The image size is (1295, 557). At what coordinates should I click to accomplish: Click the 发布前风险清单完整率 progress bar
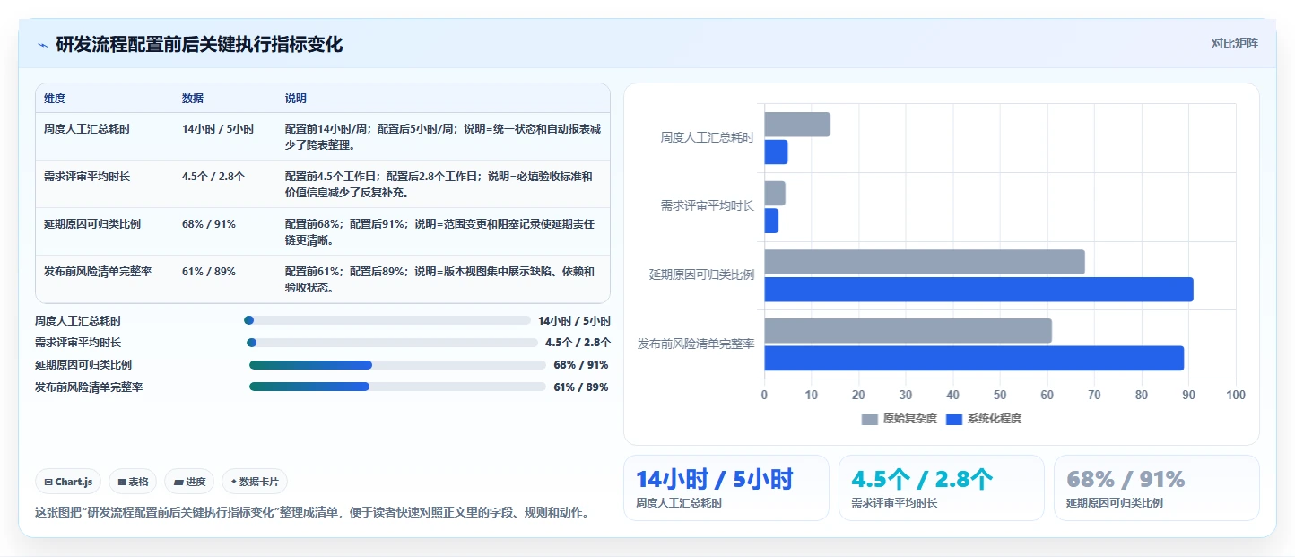click(397, 387)
